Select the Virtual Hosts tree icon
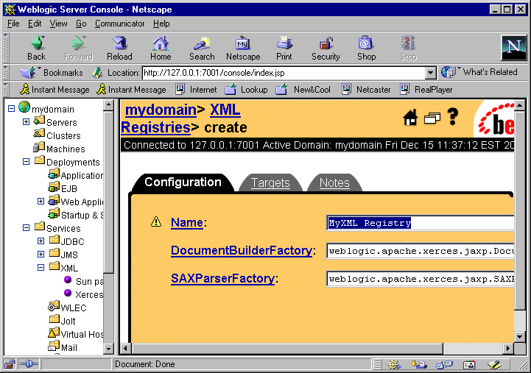This screenshot has width=531, height=373. coord(54,333)
